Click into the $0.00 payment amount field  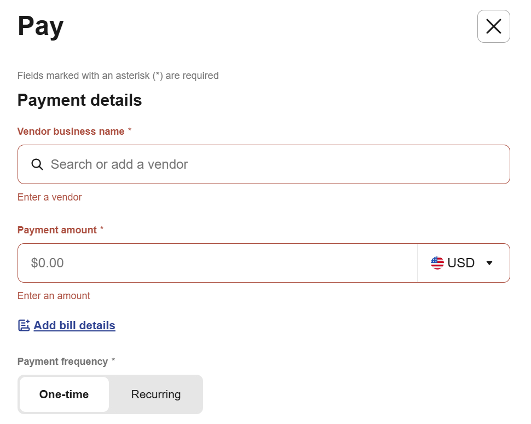coord(219,263)
